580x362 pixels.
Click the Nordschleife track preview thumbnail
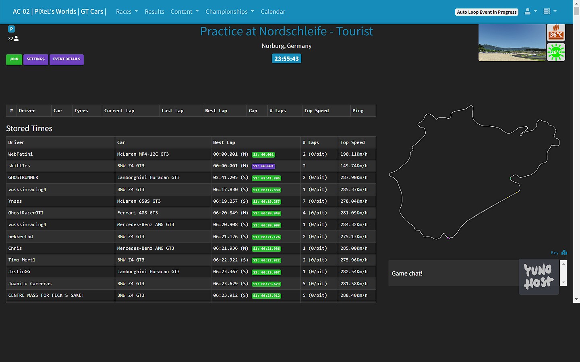512,43
